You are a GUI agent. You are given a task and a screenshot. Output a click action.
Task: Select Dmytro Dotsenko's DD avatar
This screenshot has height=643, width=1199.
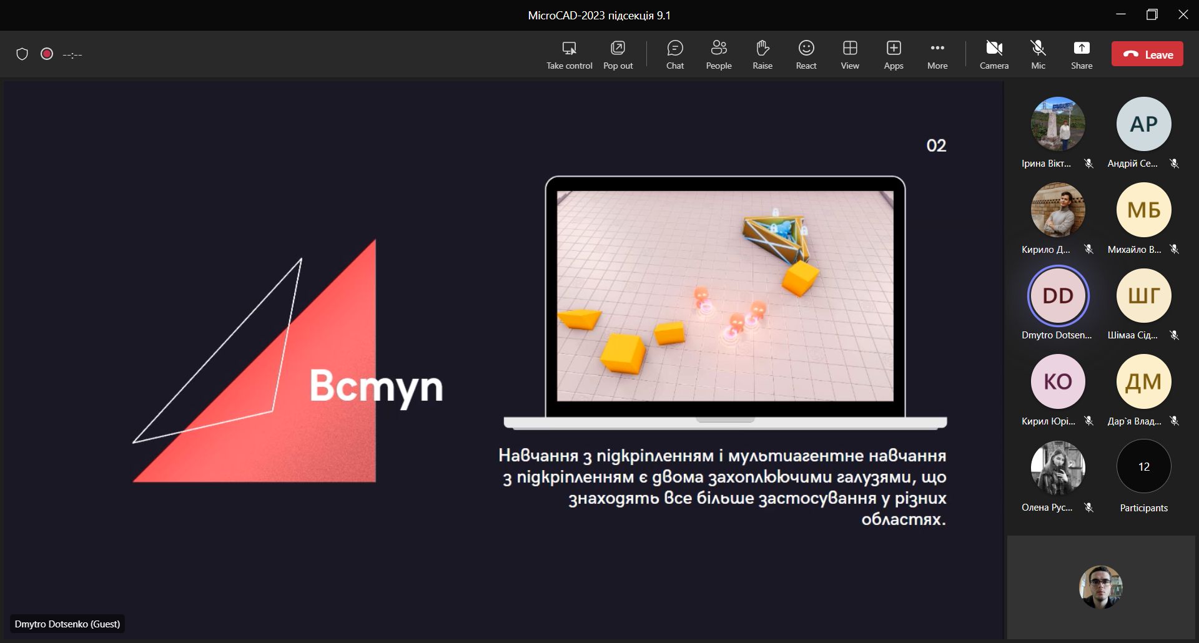tap(1058, 296)
